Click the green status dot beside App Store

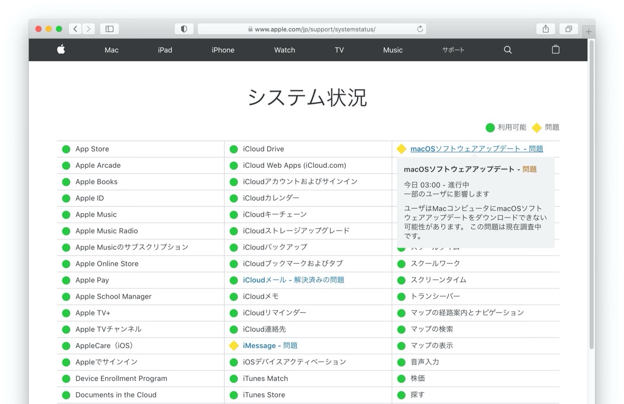click(66, 149)
